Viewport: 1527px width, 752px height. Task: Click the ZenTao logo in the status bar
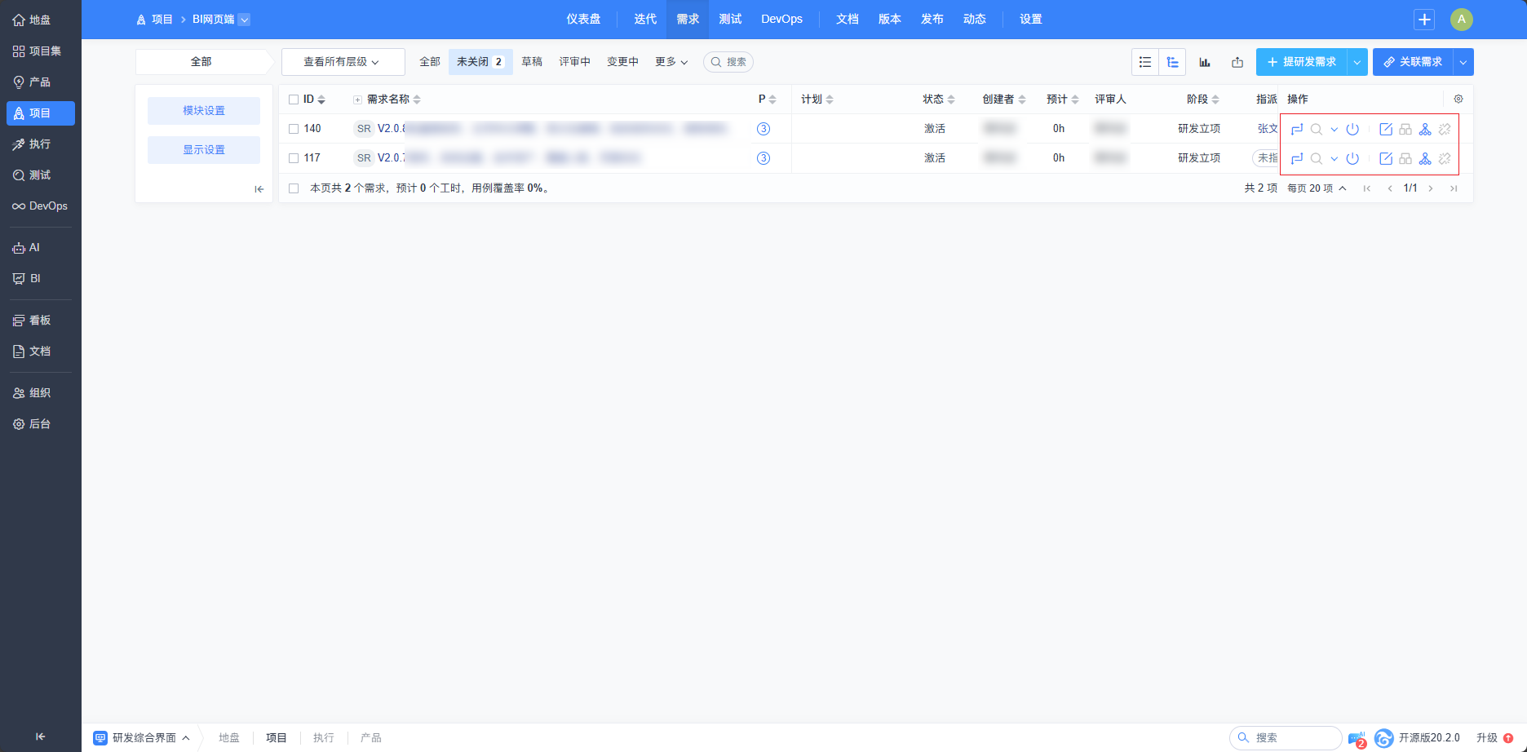[x=1383, y=738]
